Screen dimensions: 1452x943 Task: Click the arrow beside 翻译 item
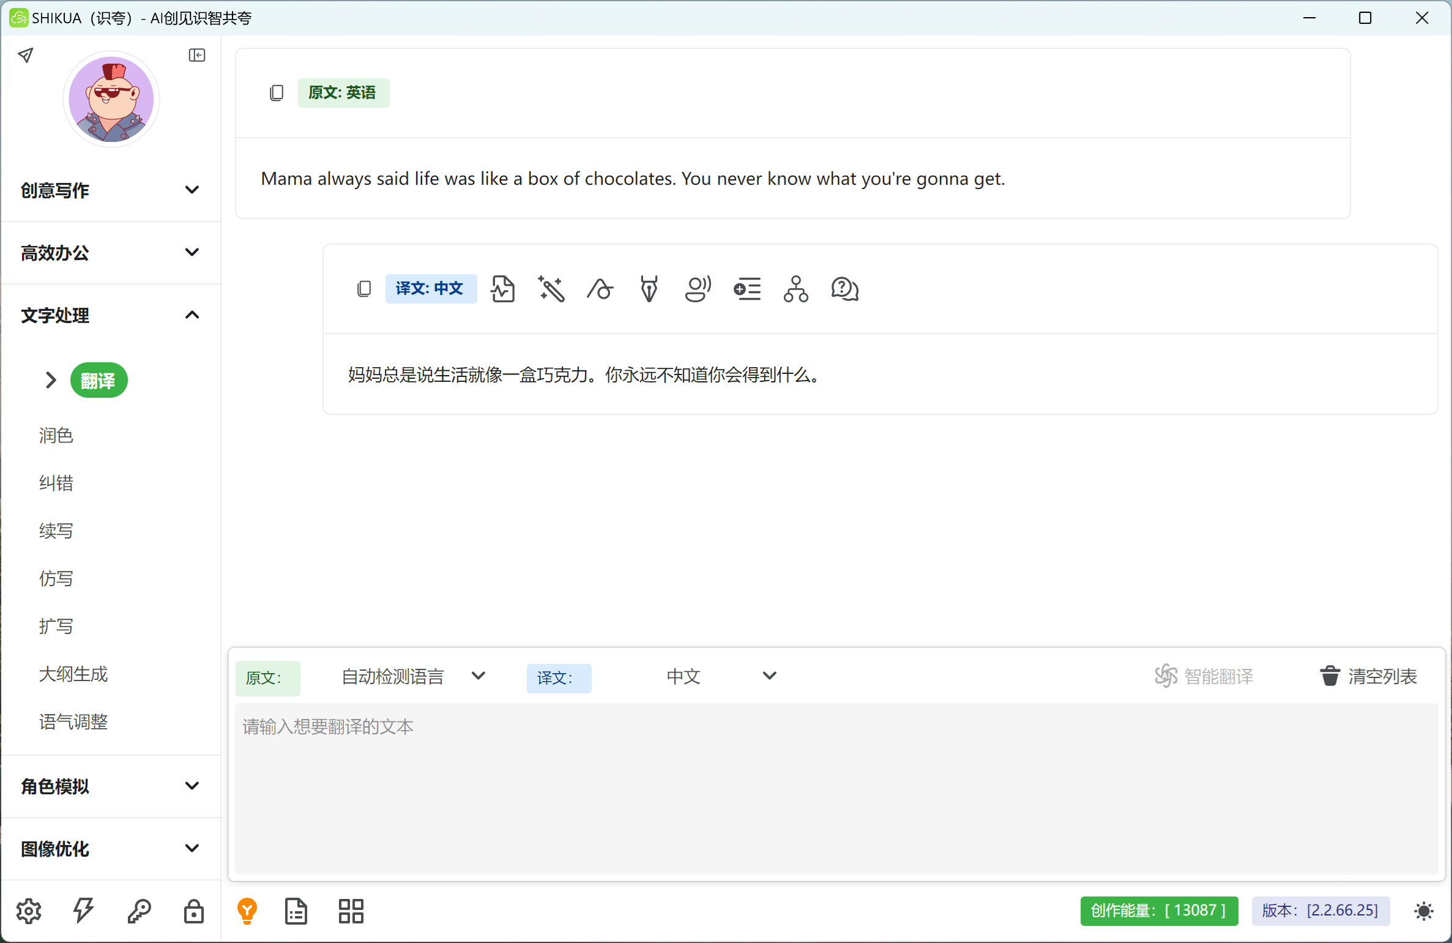pos(51,381)
